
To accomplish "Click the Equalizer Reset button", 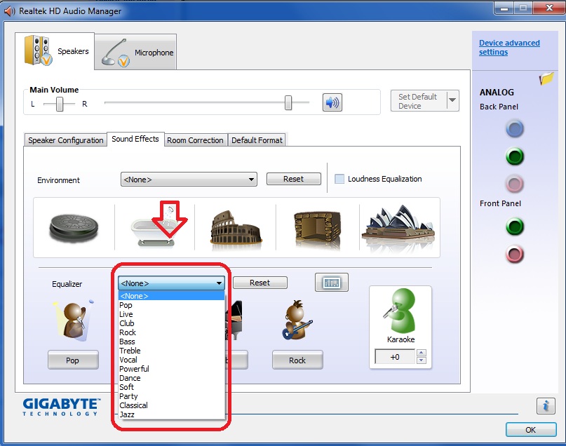I will tap(260, 283).
